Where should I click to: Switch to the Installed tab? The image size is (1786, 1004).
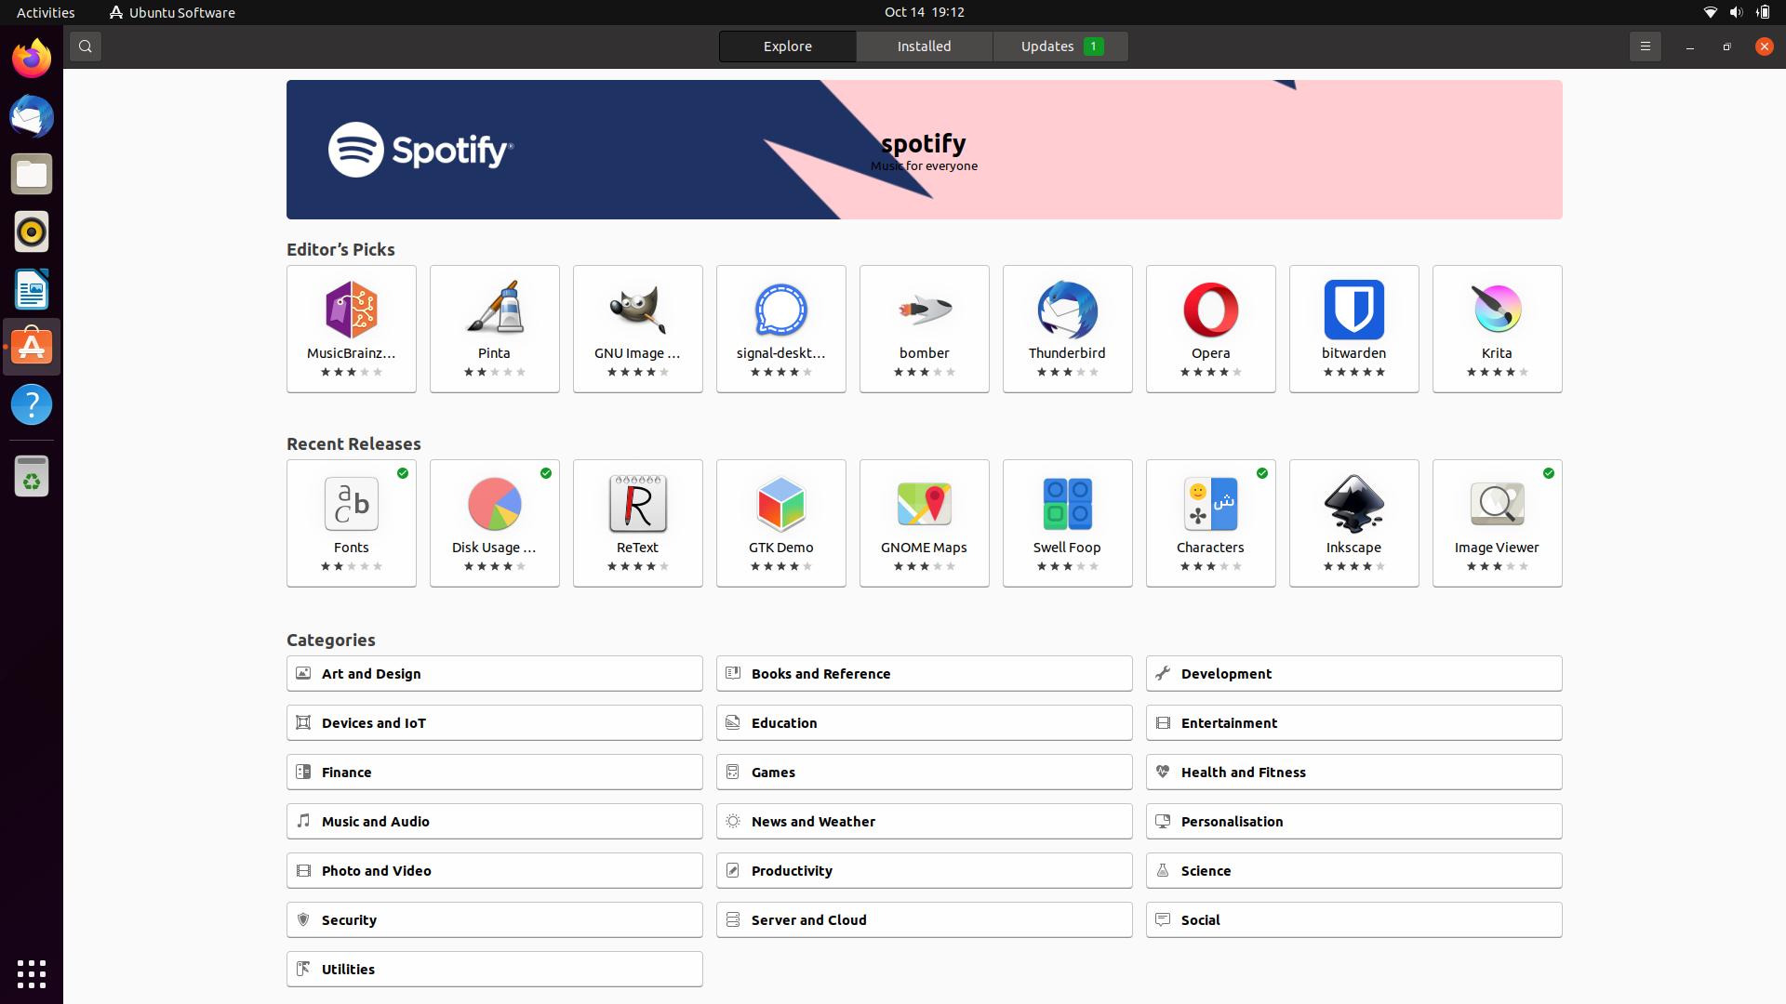click(x=925, y=46)
